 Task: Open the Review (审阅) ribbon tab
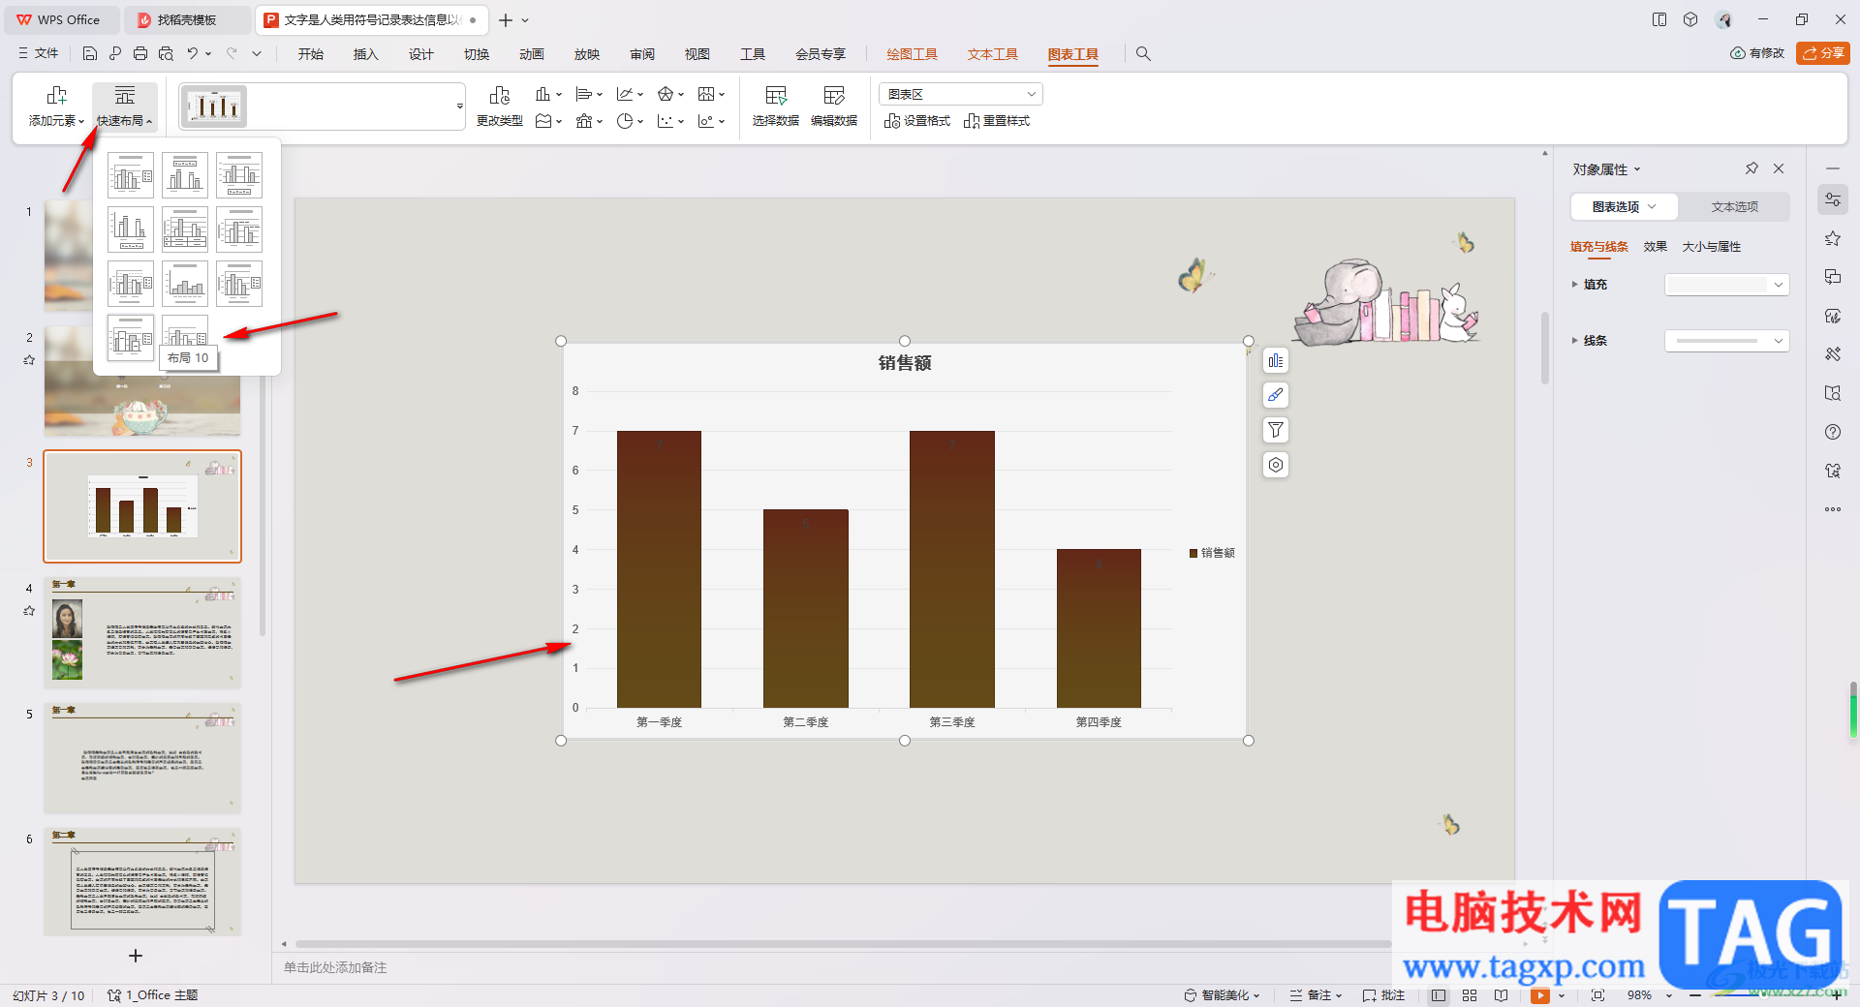(641, 54)
